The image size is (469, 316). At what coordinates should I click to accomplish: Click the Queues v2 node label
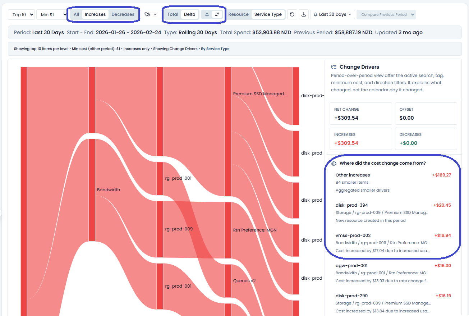tap(244, 281)
